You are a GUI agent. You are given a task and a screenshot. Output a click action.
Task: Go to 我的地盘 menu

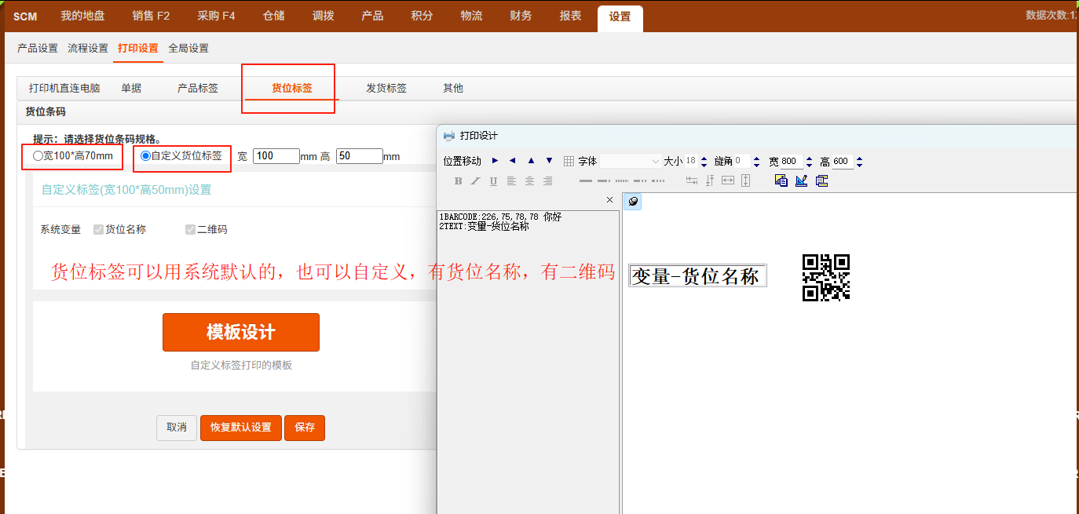point(82,16)
